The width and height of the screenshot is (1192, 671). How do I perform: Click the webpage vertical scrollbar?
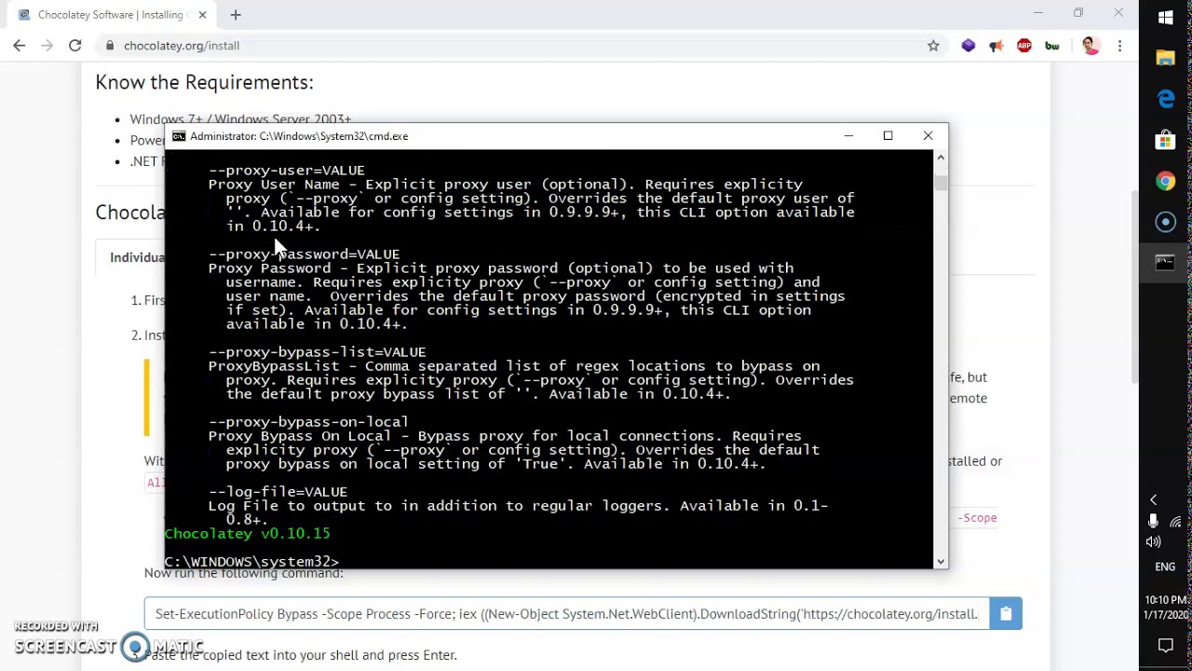coord(1133,286)
